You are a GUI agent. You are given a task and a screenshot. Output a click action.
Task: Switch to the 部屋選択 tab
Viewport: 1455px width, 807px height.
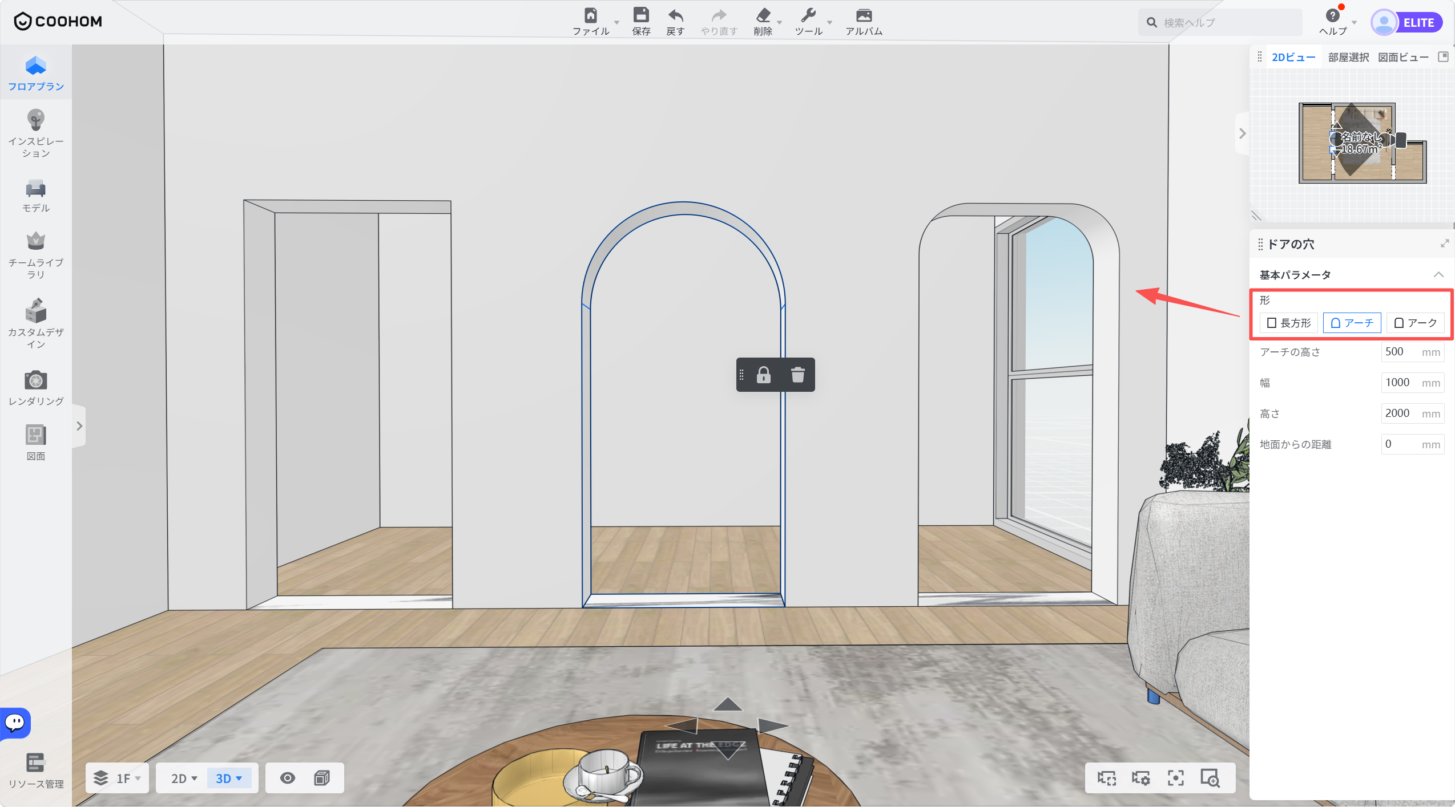click(x=1348, y=57)
